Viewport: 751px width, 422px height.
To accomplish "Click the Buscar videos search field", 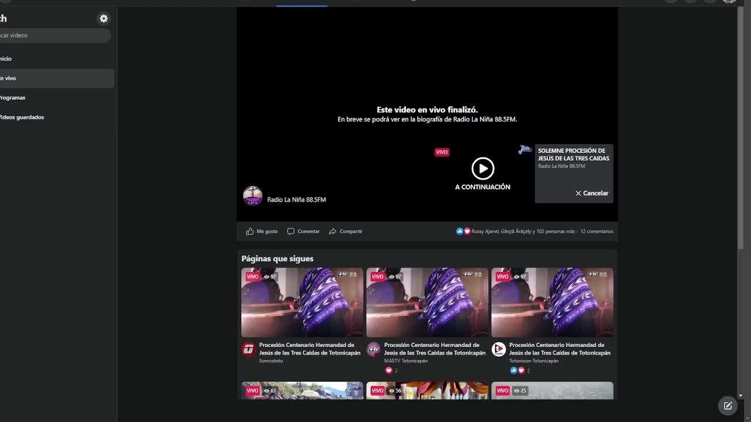I will (x=55, y=36).
